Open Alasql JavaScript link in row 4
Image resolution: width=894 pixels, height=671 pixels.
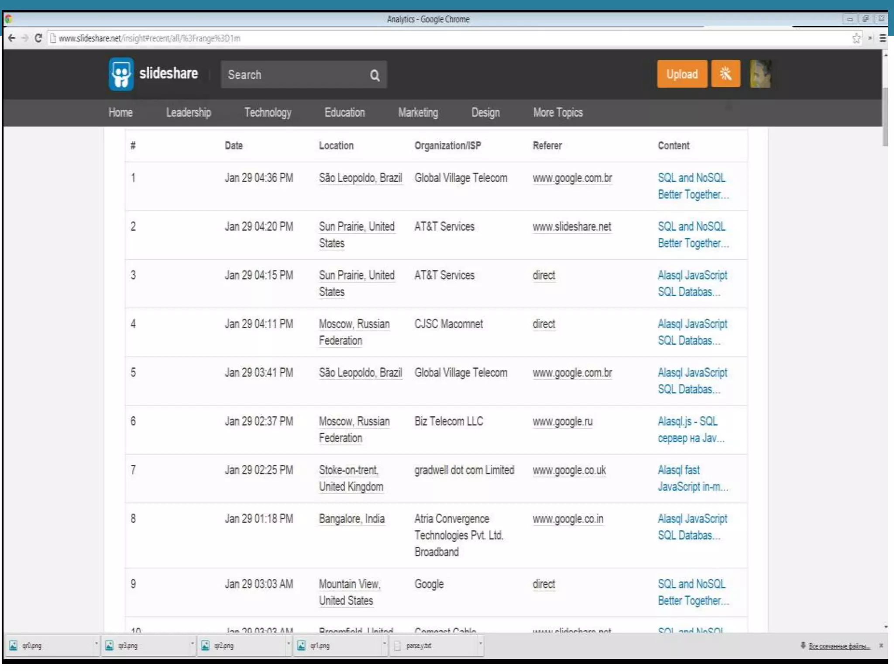692,332
